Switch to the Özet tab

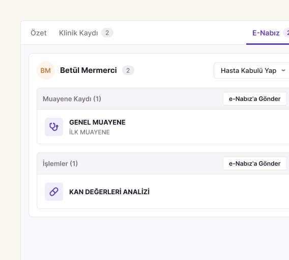[38, 33]
